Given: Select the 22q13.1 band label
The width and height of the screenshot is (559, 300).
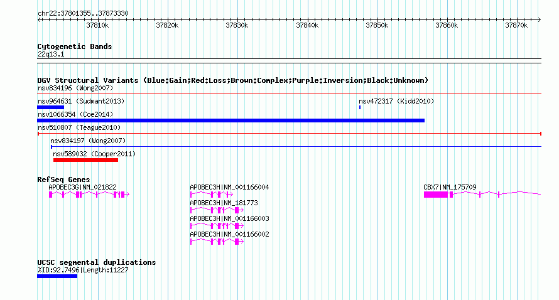Looking at the screenshot, I should tap(51, 54).
